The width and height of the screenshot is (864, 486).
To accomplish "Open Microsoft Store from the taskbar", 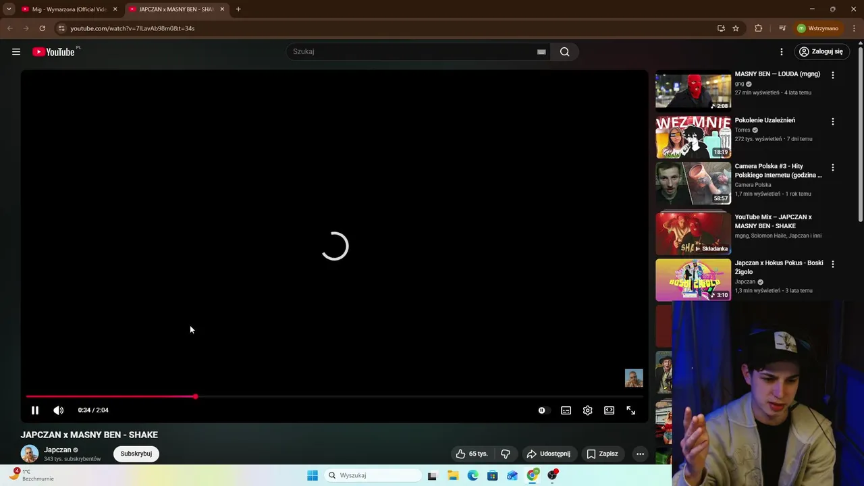I will (x=493, y=476).
